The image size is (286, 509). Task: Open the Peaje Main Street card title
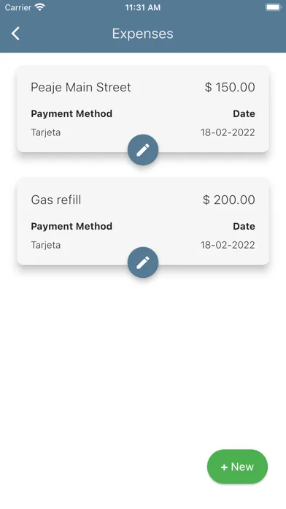pos(81,87)
